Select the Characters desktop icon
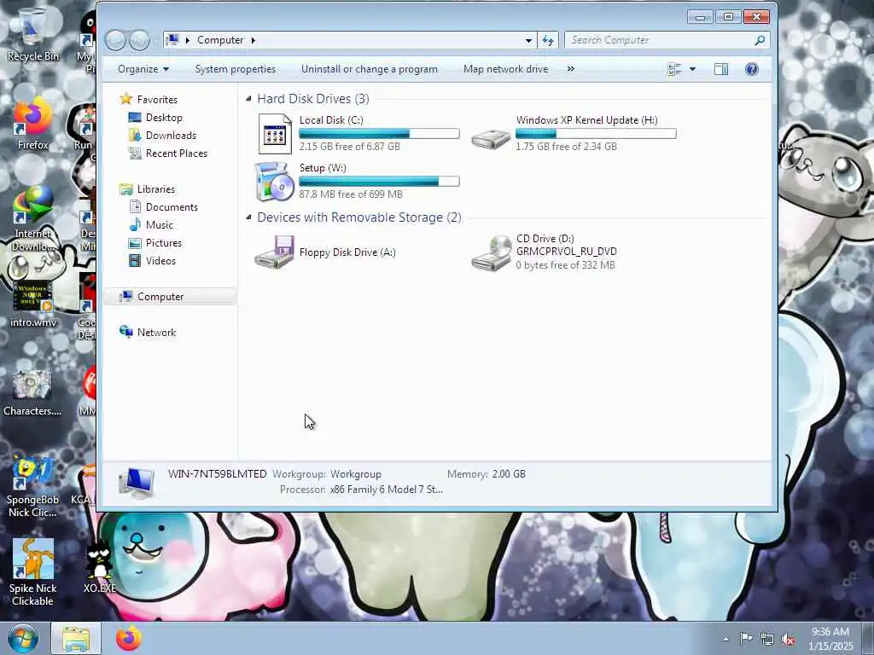 point(32,392)
